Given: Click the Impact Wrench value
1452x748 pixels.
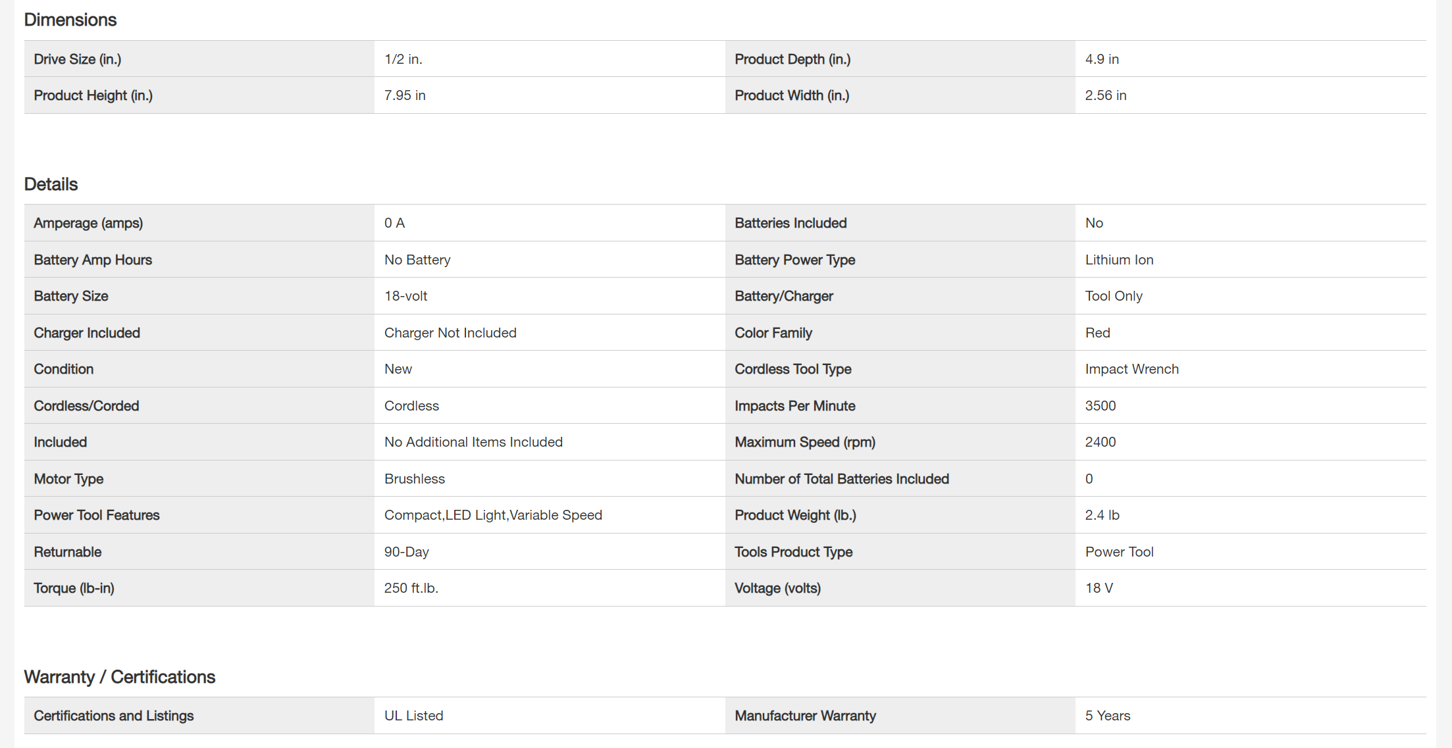Looking at the screenshot, I should tap(1131, 369).
